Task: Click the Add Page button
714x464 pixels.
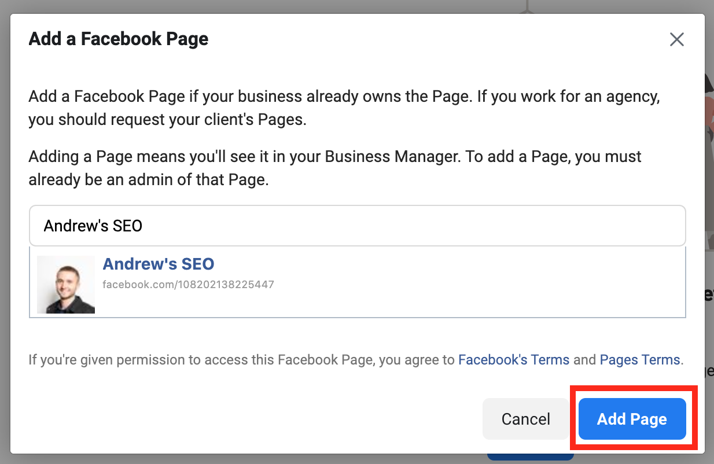Action: pos(632,419)
